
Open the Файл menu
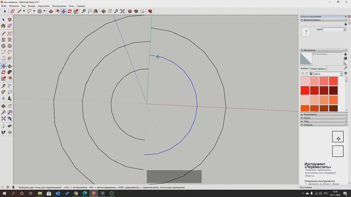pos(4,6)
